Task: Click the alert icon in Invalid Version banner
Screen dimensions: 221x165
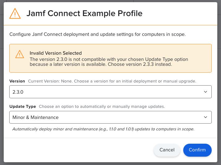Action: point(19,54)
